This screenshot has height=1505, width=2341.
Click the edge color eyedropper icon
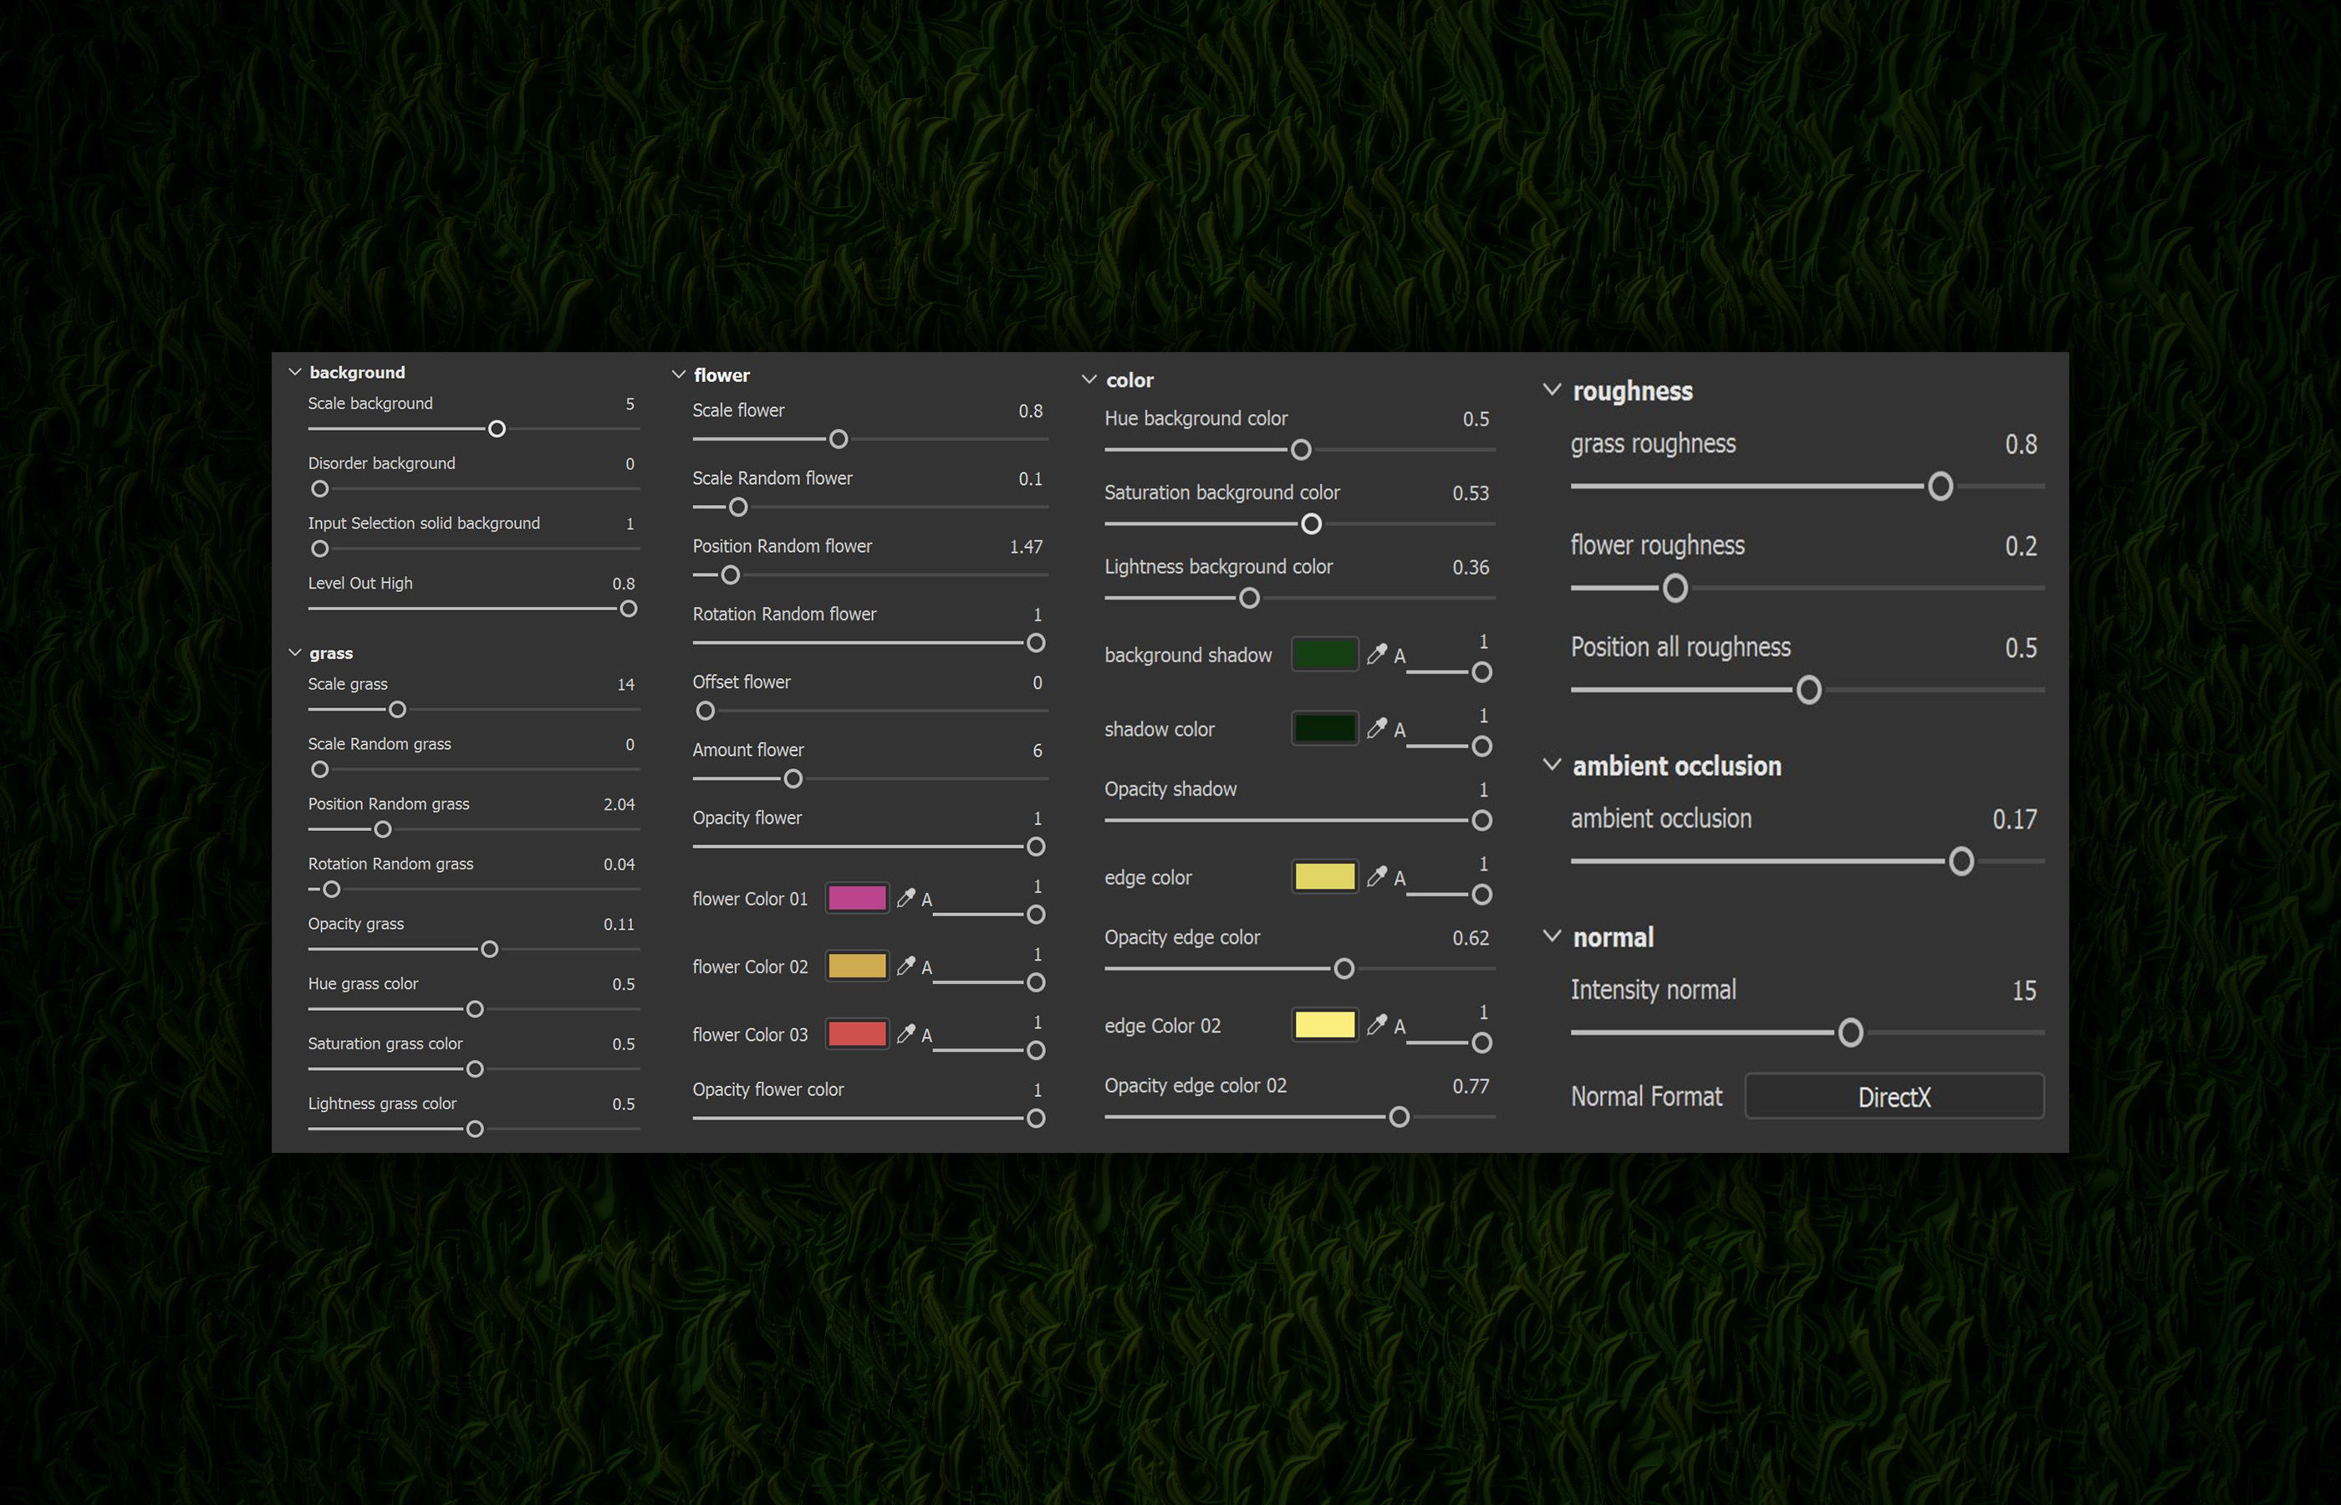[x=1377, y=876]
